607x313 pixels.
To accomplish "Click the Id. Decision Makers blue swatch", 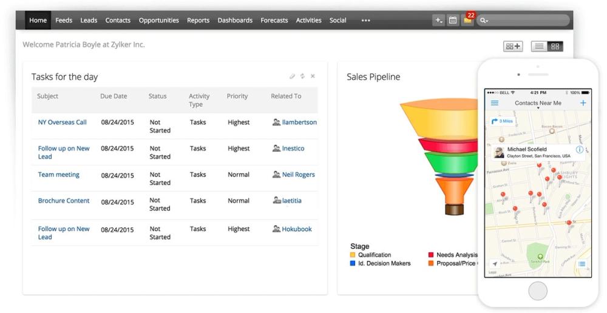I will click(352, 263).
